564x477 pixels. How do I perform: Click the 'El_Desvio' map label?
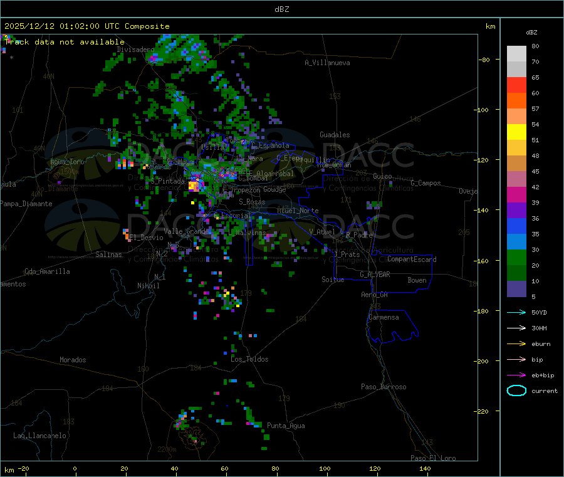[x=146, y=238]
